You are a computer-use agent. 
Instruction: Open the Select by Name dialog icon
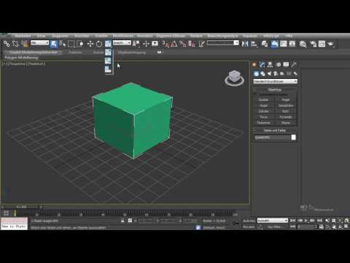[63, 44]
